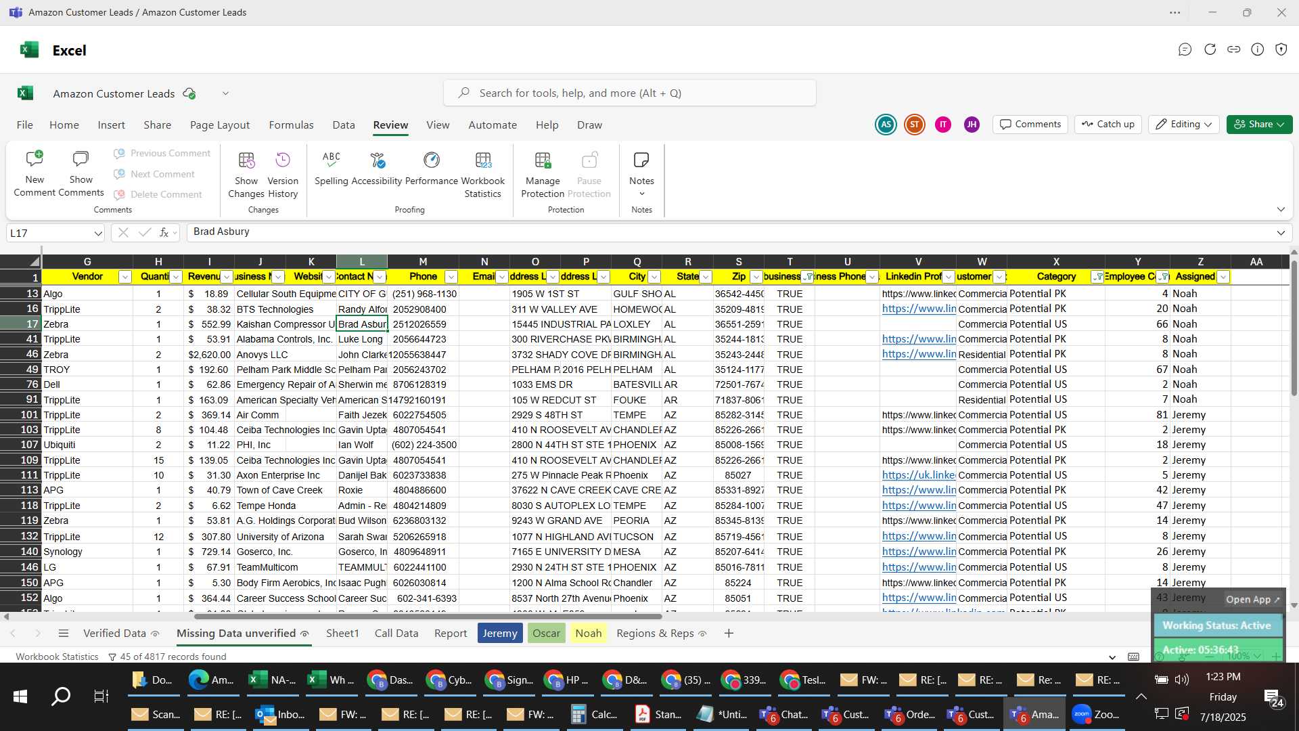Open the Zoom taskbar app

pos(1097,714)
